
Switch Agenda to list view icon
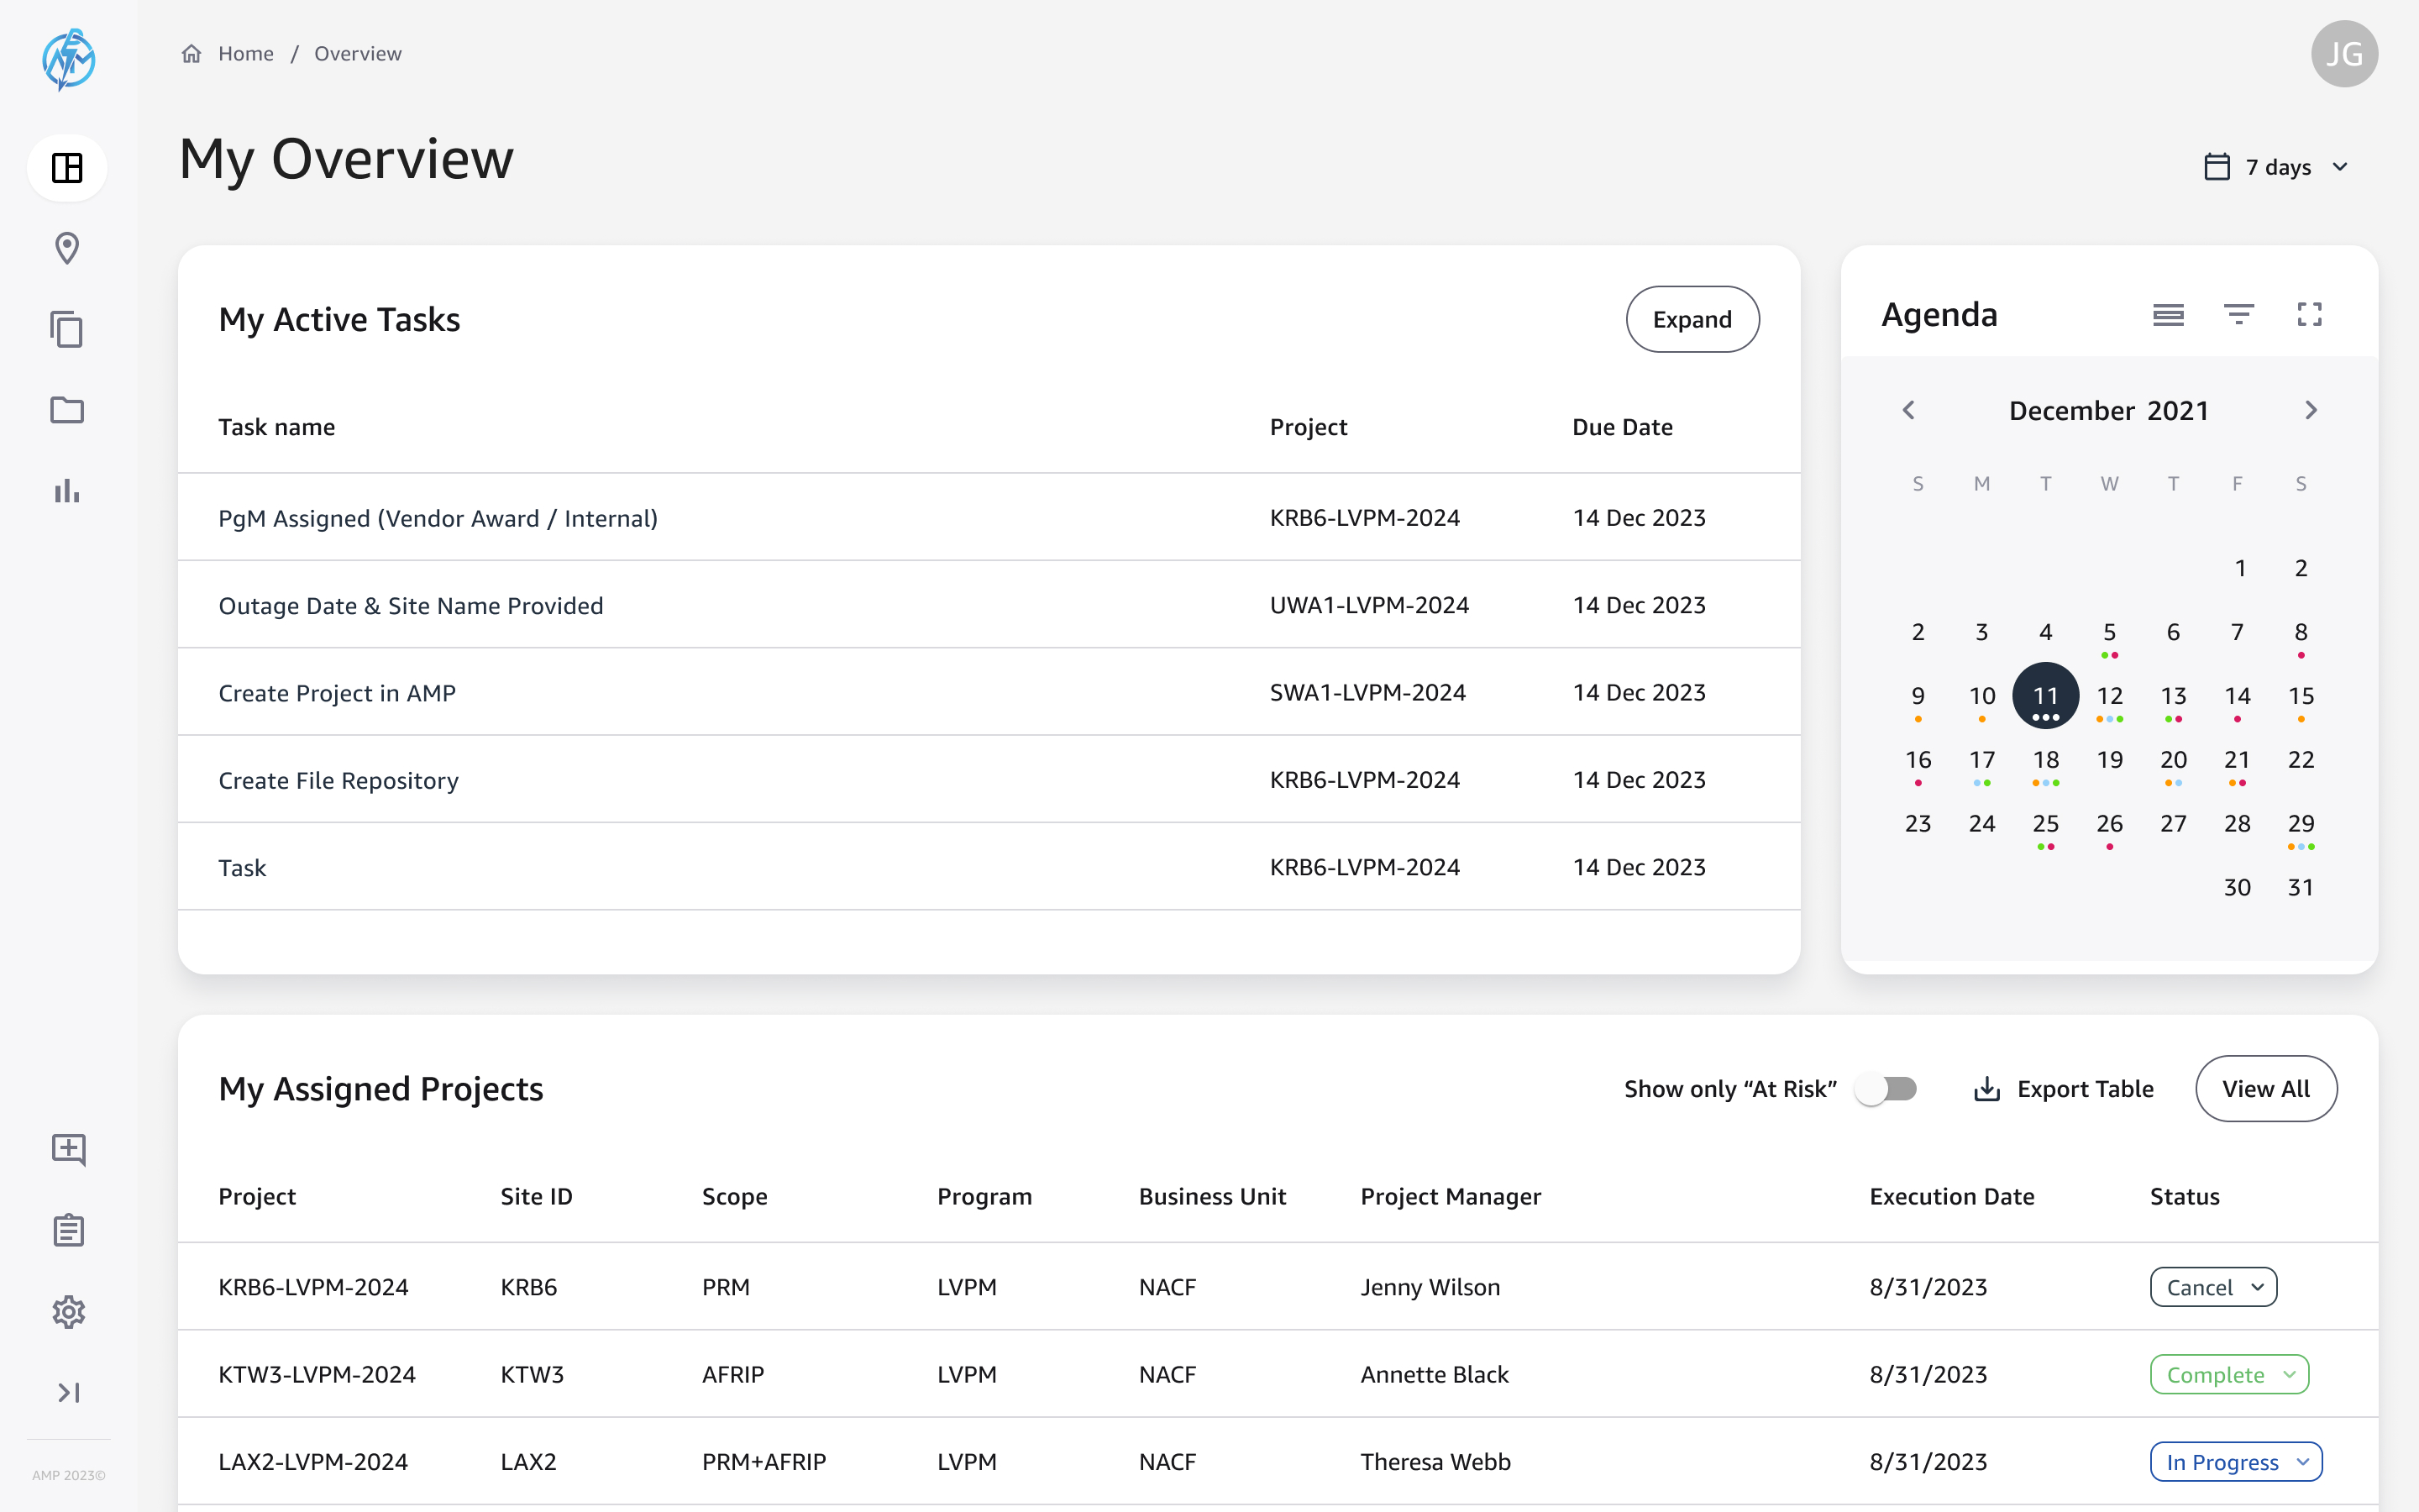(x=2167, y=314)
